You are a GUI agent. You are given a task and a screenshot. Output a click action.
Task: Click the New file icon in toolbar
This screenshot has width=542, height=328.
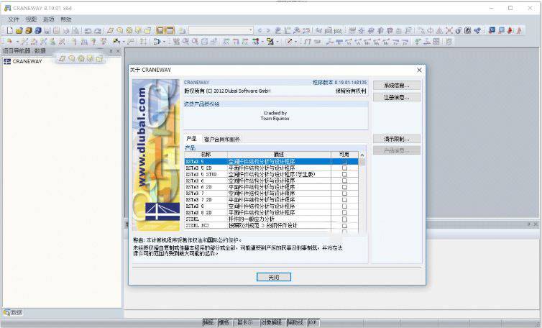9,31
